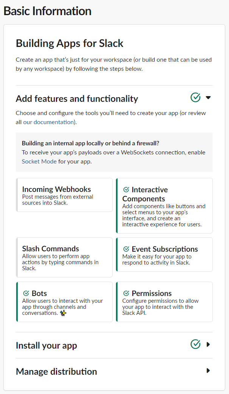Click the checkmark icon on Interactive Components
This screenshot has width=229, height=394.
(x=126, y=189)
